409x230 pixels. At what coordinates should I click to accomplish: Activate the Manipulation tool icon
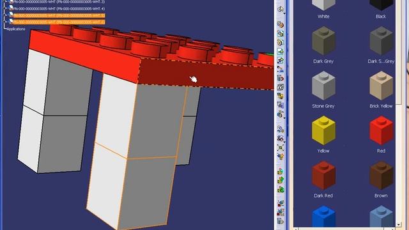point(280,129)
